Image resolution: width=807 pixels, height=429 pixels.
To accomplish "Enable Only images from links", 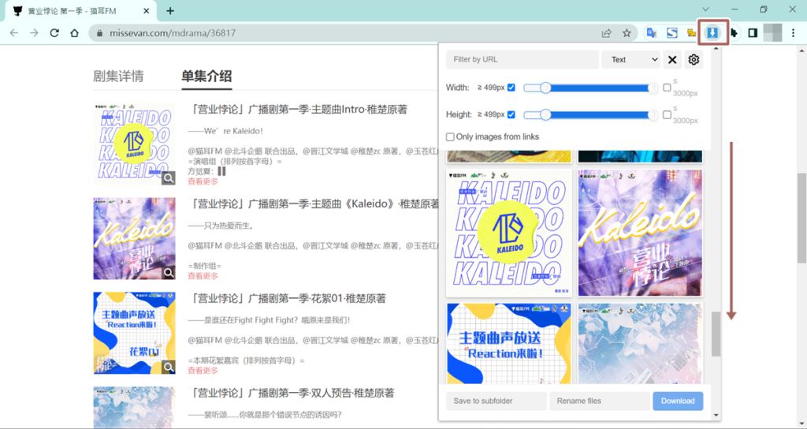I will click(450, 137).
